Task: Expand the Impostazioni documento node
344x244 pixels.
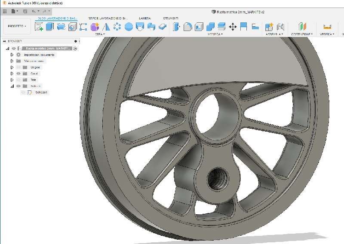Action: coord(12,55)
